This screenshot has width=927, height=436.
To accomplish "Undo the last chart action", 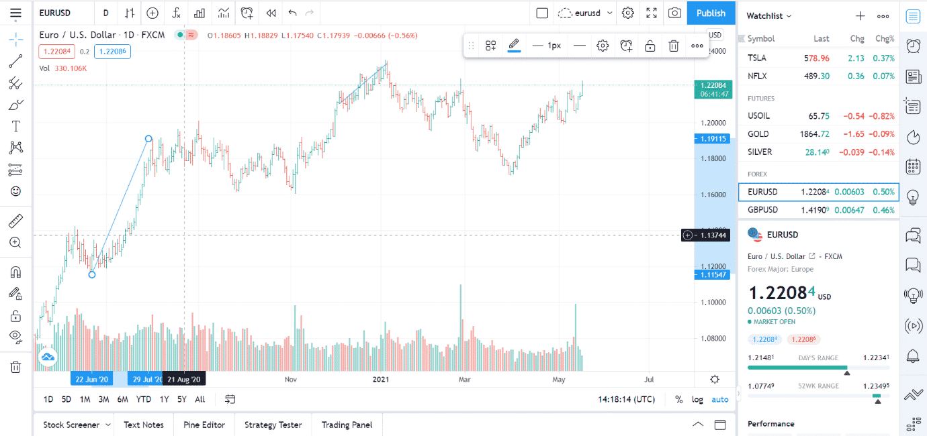I will 292,13.
